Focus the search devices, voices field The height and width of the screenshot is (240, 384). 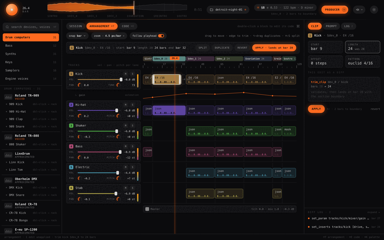pos(31,27)
